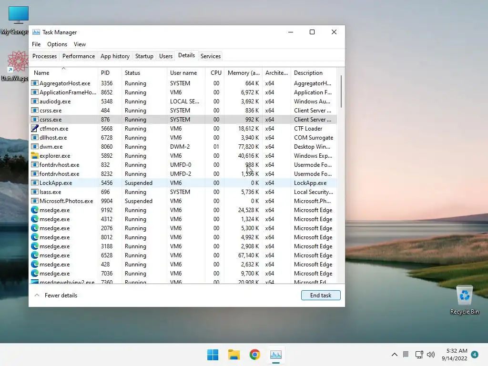
Task: Show hidden system tray icons chevron
Action: point(394,355)
